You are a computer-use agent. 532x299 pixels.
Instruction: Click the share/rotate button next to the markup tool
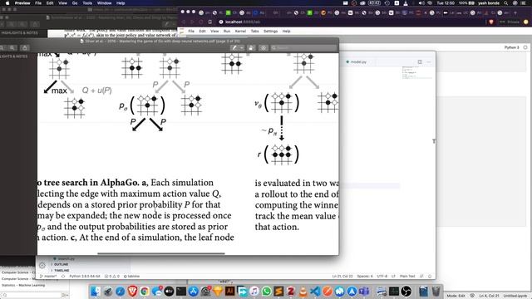point(251,48)
